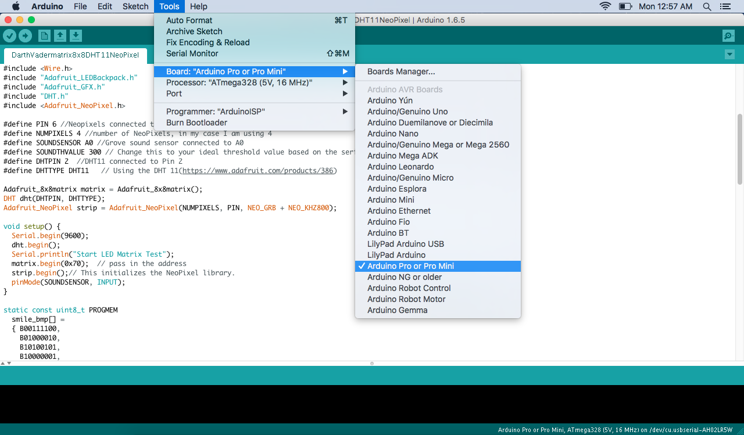Select checked Arduino Pro or Pro Mini
744x435 pixels.
(x=438, y=266)
